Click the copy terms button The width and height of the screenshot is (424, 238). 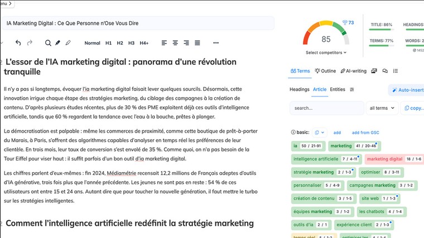[x=413, y=108]
